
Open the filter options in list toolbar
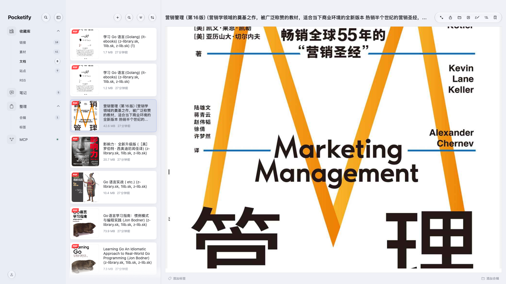pos(141,17)
